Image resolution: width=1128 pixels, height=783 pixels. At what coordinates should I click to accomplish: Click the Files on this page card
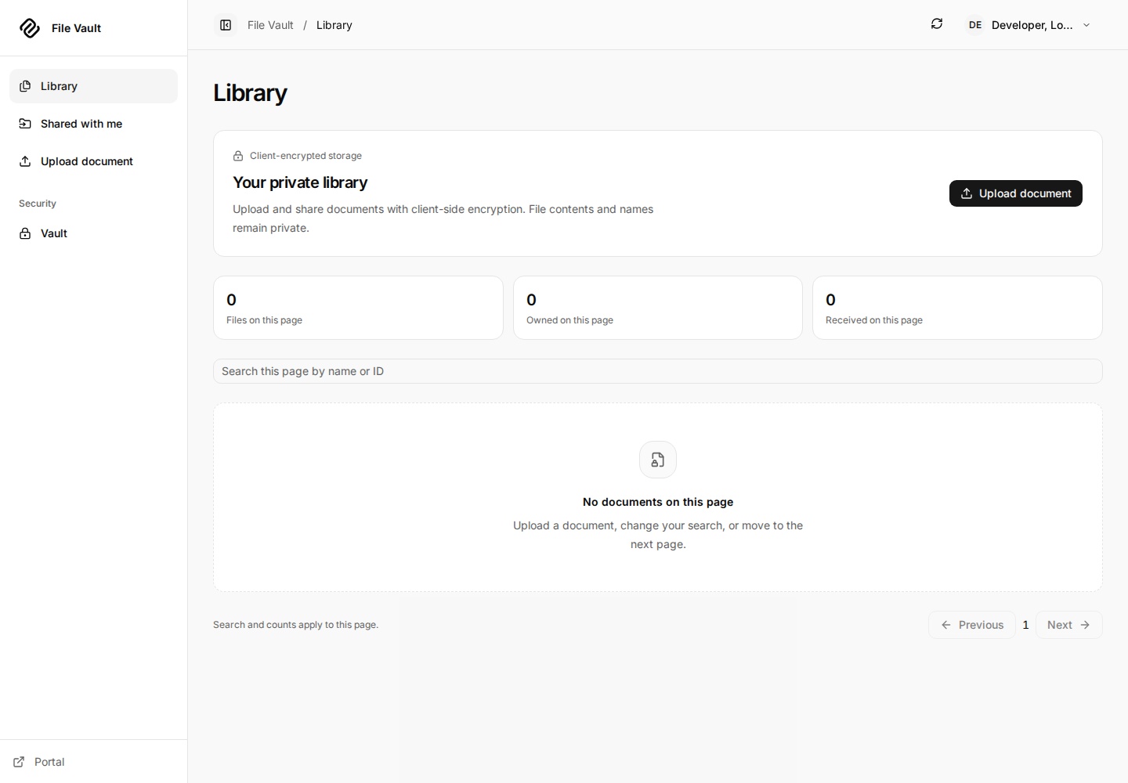tap(358, 308)
